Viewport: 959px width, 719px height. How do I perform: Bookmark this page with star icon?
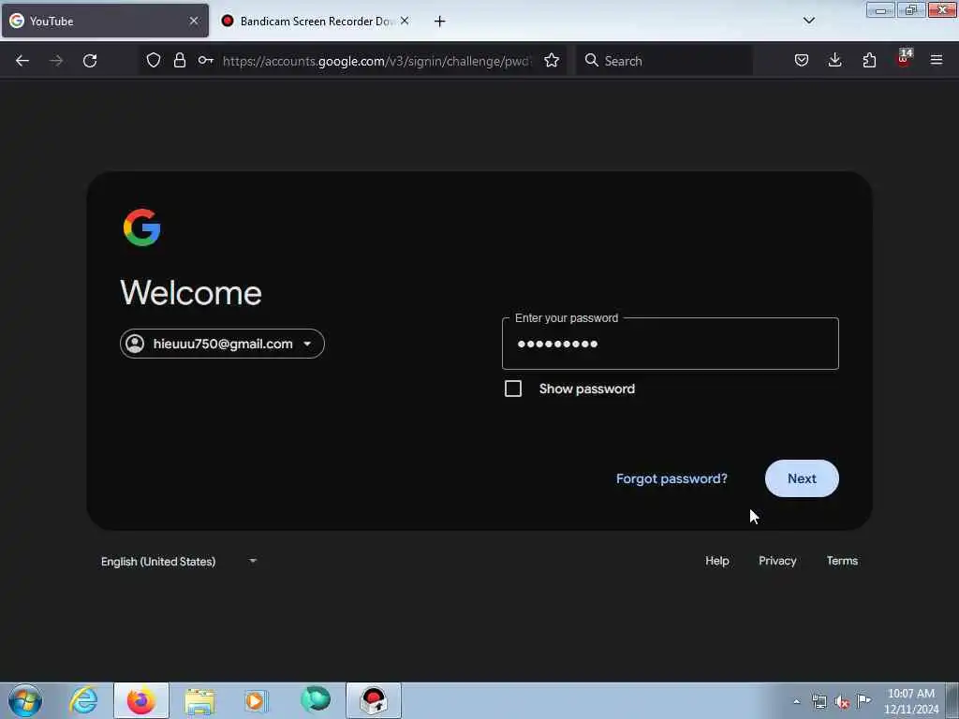(x=552, y=60)
